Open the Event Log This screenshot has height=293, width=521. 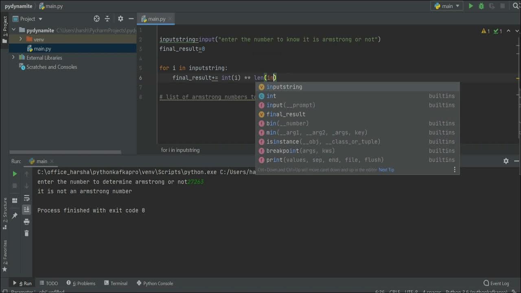(x=496, y=283)
